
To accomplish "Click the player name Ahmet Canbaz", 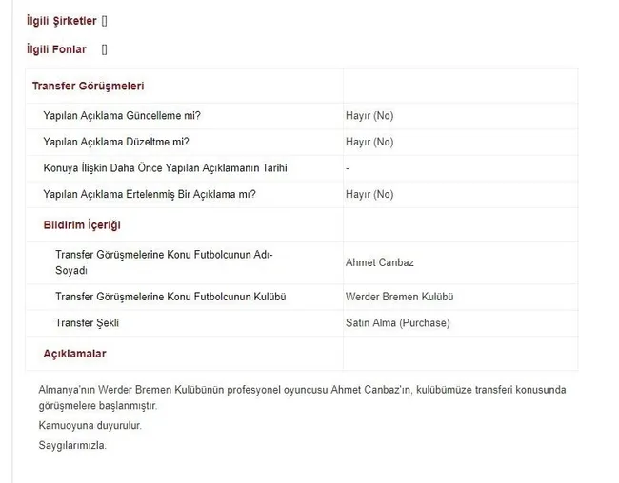I will tap(380, 262).
